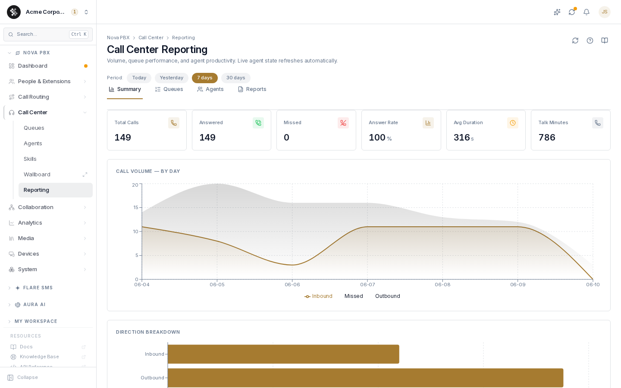The width and height of the screenshot is (621, 388).
Task: Click the System gear icon in the sidebar
Action: [12, 269]
